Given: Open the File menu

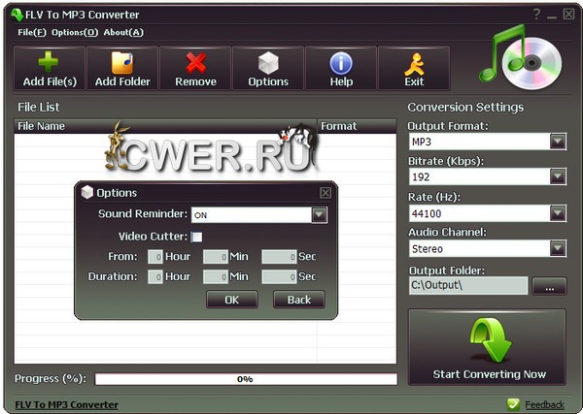Looking at the screenshot, I should (31, 32).
